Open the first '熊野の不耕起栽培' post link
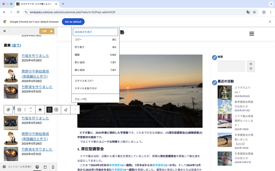This screenshot has height=171, width=275. click(35, 74)
